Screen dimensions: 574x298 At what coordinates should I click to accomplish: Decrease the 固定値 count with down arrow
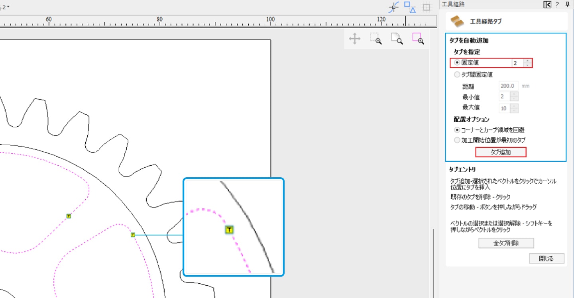pos(528,65)
